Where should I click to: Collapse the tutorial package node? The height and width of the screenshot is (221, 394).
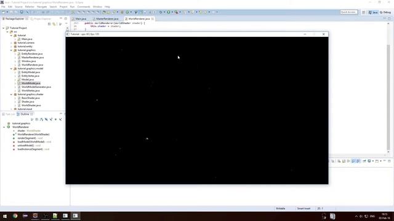[11, 36]
